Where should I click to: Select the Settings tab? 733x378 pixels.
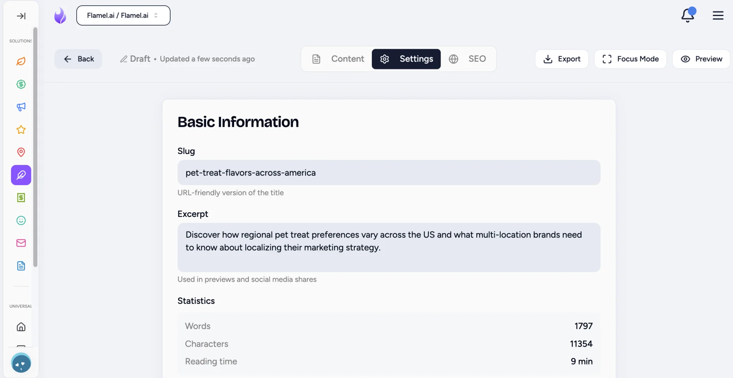406,59
